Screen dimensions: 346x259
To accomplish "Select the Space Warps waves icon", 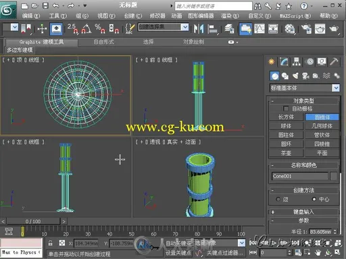I will 326,76.
